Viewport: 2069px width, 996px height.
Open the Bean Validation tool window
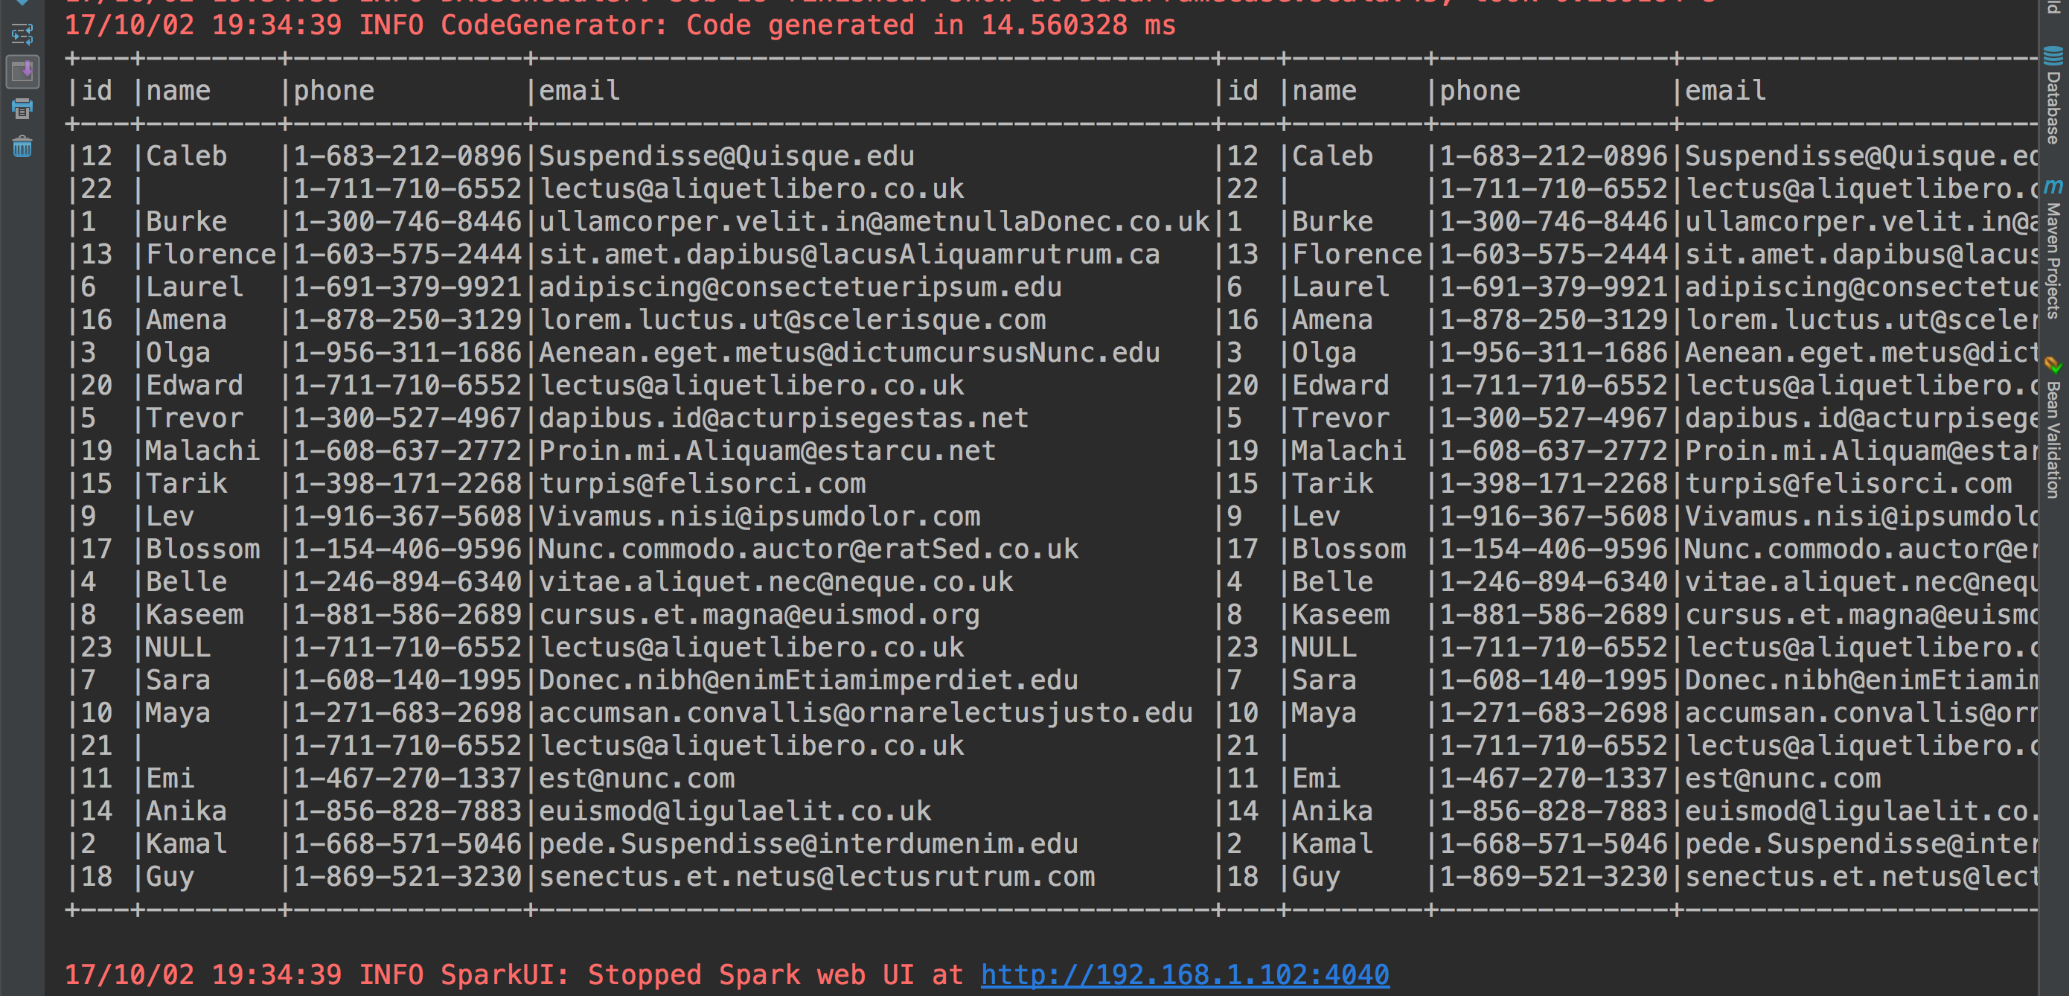point(2053,430)
